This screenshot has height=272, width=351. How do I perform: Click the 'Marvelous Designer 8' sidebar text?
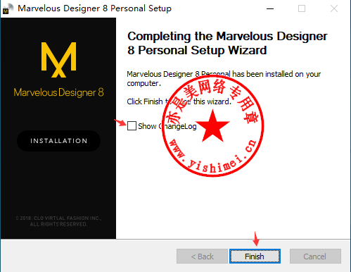pyautogui.click(x=58, y=92)
